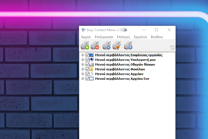Image resolution: width=208 pixels, height=139 pixels.
Task: Open the Επιλογές menu
Action: tap(123, 37)
